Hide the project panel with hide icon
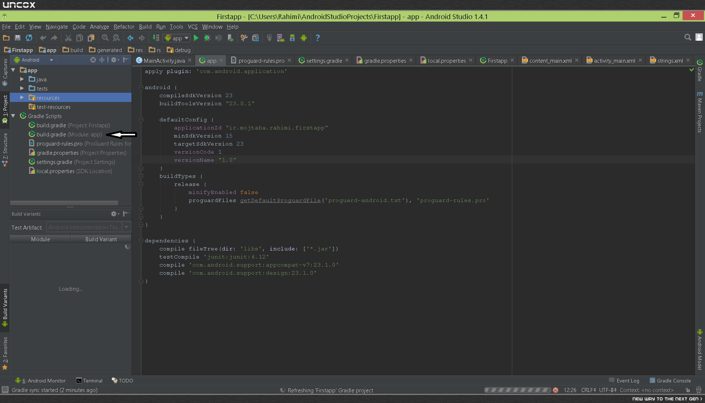This screenshot has width=705, height=403. pyautogui.click(x=126, y=60)
